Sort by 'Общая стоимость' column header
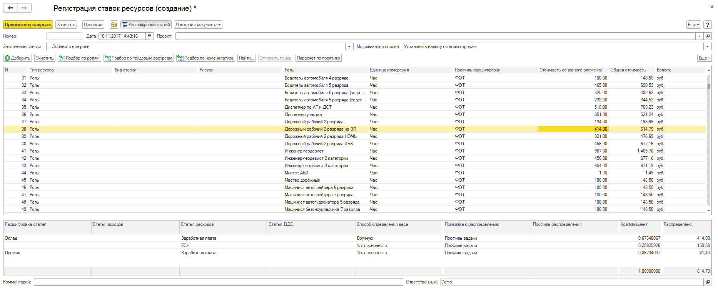 pyautogui.click(x=632, y=70)
